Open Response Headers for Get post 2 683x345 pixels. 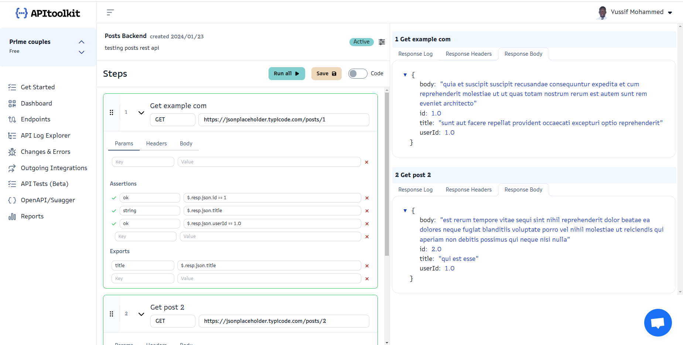point(468,190)
